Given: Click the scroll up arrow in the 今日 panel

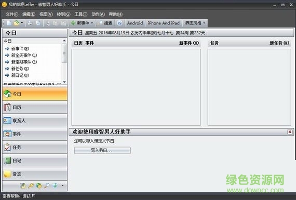Looking at the screenshot, I should pos(64,41).
